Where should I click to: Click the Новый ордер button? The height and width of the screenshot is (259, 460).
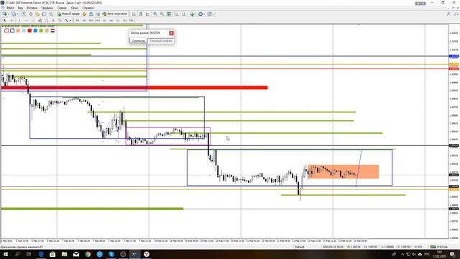pyautogui.click(x=68, y=14)
